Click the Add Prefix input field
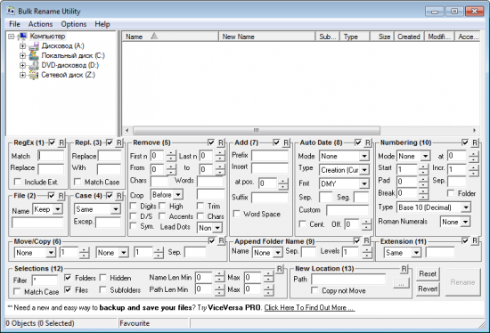490x333 pixels. pyautogui.click(x=270, y=156)
